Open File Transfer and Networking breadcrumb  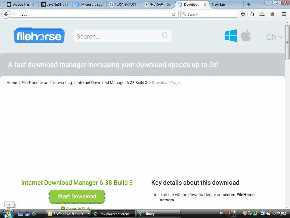pyautogui.click(x=47, y=83)
